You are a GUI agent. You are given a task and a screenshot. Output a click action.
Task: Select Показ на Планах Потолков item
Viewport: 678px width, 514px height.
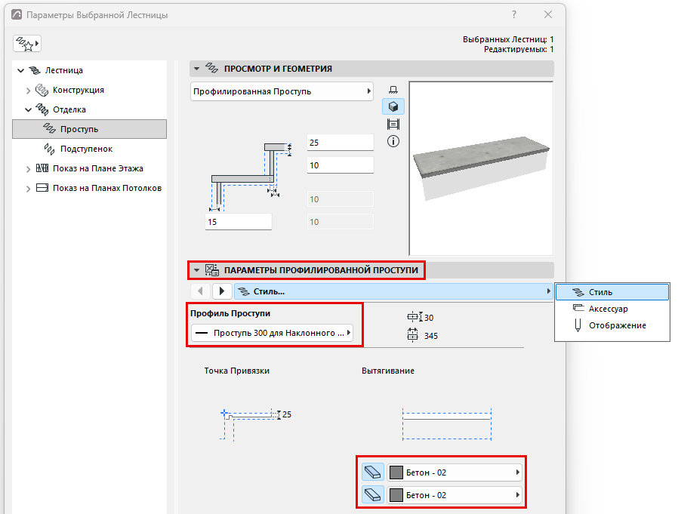pos(106,188)
